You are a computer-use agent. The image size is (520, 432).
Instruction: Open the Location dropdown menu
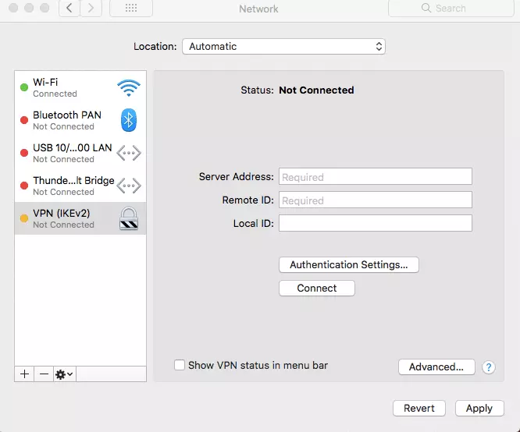click(x=283, y=47)
